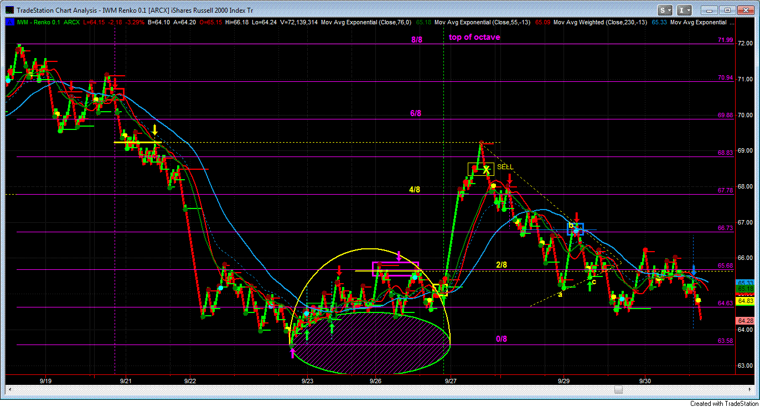The image size is (760, 407).
Task: Click the 9/27 date label
Action: pyautogui.click(x=451, y=381)
